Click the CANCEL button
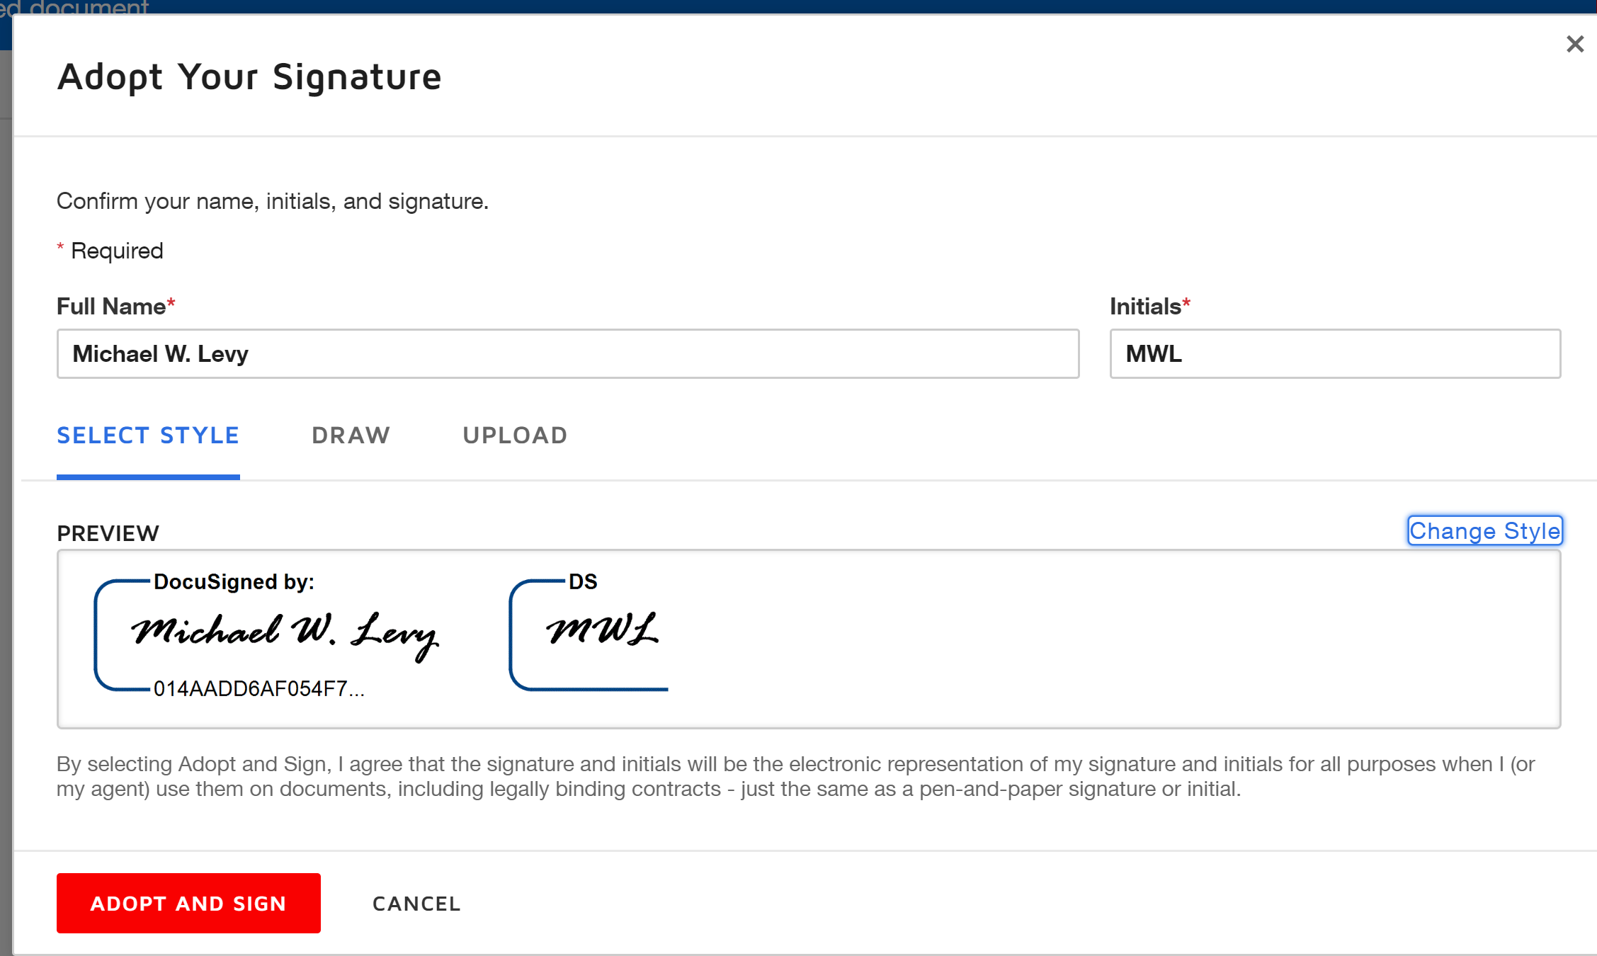Screen dimensions: 1597x956 point(416,902)
